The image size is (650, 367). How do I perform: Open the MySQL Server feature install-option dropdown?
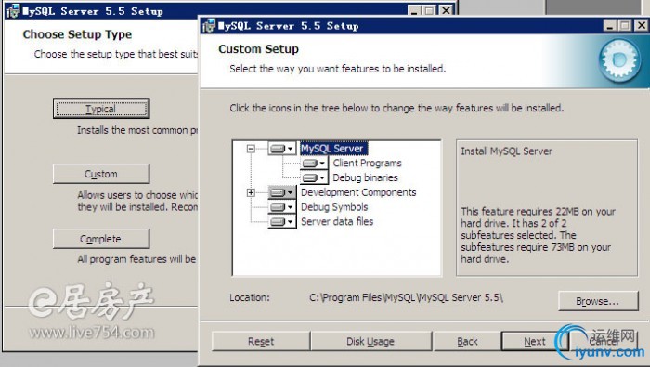(x=282, y=149)
